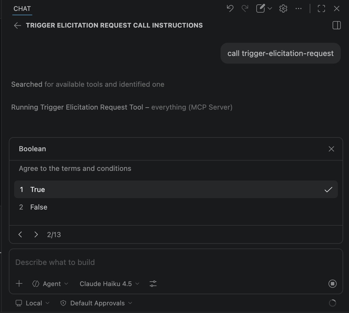The width and height of the screenshot is (349, 313).
Task: Redo the last chat request
Action: coord(245,8)
